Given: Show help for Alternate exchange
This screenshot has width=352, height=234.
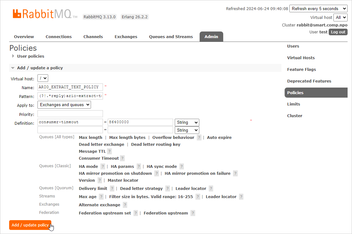Looking at the screenshot, I should pyautogui.click(x=125, y=205).
